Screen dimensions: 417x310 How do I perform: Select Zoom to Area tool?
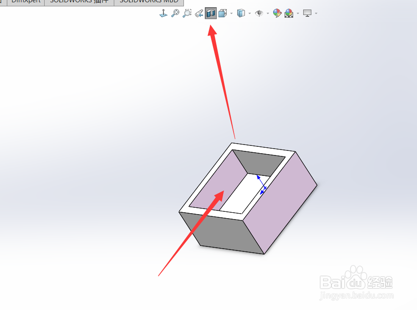[187, 13]
